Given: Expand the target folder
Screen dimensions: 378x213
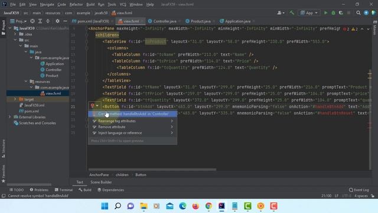Looking at the screenshot, I should click(x=15, y=99).
